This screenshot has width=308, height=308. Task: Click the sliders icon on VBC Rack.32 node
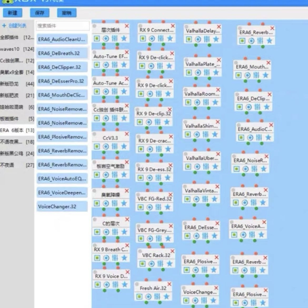tap(160, 264)
